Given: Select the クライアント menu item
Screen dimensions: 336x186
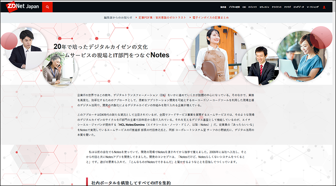Looking at the screenshot, I should click(277, 7).
